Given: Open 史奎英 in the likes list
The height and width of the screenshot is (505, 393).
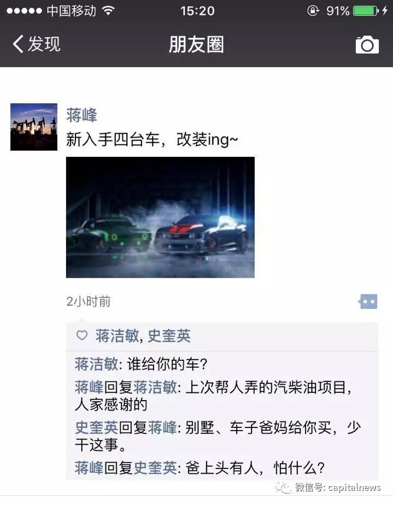Looking at the screenshot, I should [x=169, y=336].
